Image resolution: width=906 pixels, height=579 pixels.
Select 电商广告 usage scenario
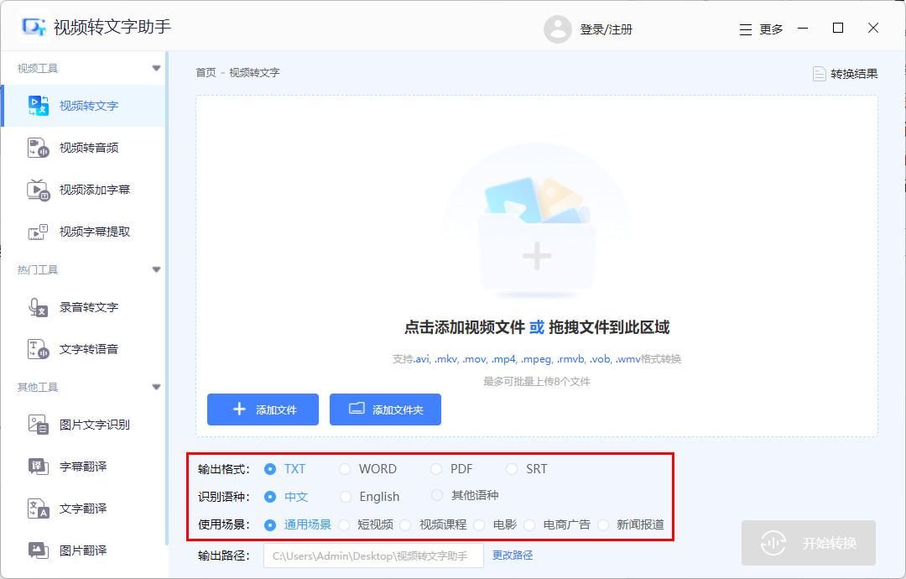[x=529, y=524]
